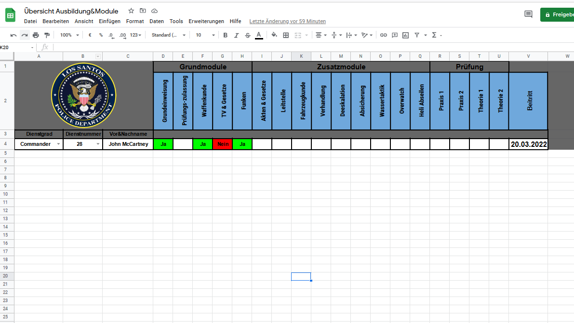Star the document
Viewport: 574px width, 323px height.
(x=131, y=11)
